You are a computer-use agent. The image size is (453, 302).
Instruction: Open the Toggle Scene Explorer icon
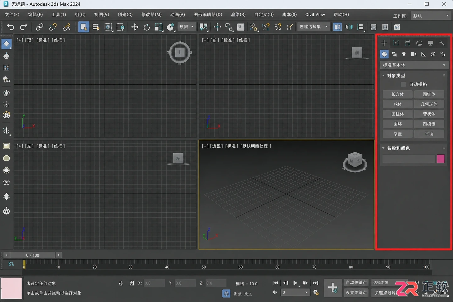pos(373,27)
